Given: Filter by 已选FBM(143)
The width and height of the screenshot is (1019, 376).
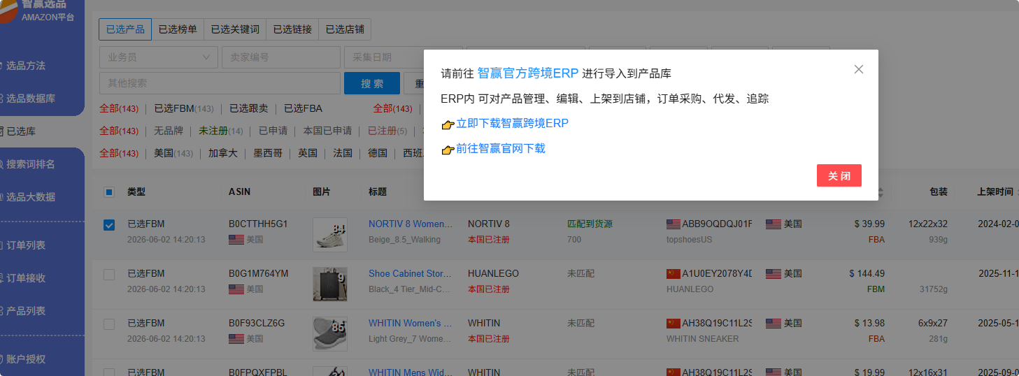Looking at the screenshot, I should [x=184, y=108].
